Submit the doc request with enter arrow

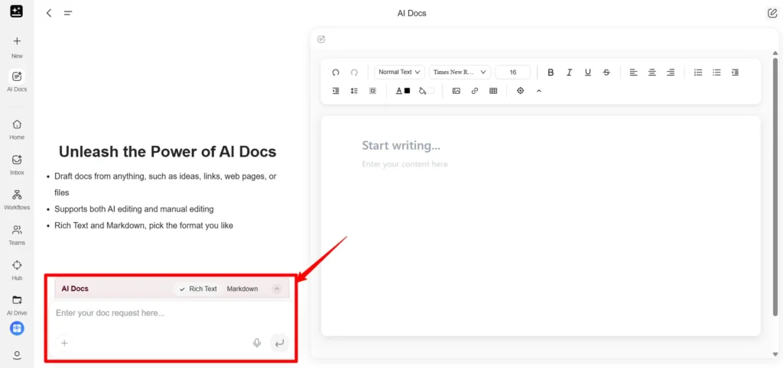pos(280,343)
